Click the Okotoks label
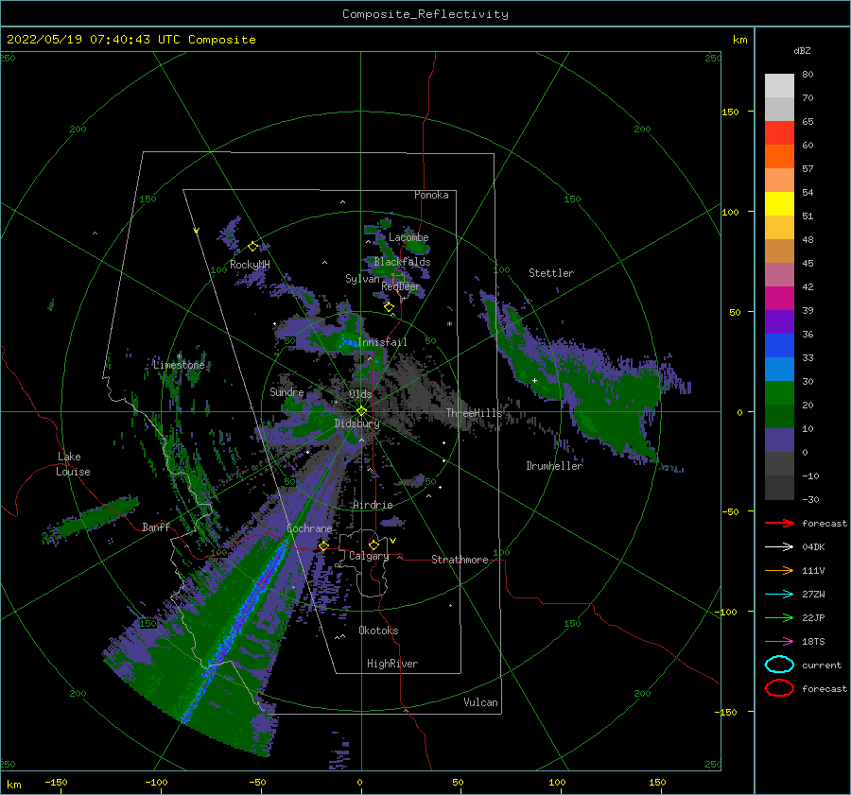 coord(378,631)
